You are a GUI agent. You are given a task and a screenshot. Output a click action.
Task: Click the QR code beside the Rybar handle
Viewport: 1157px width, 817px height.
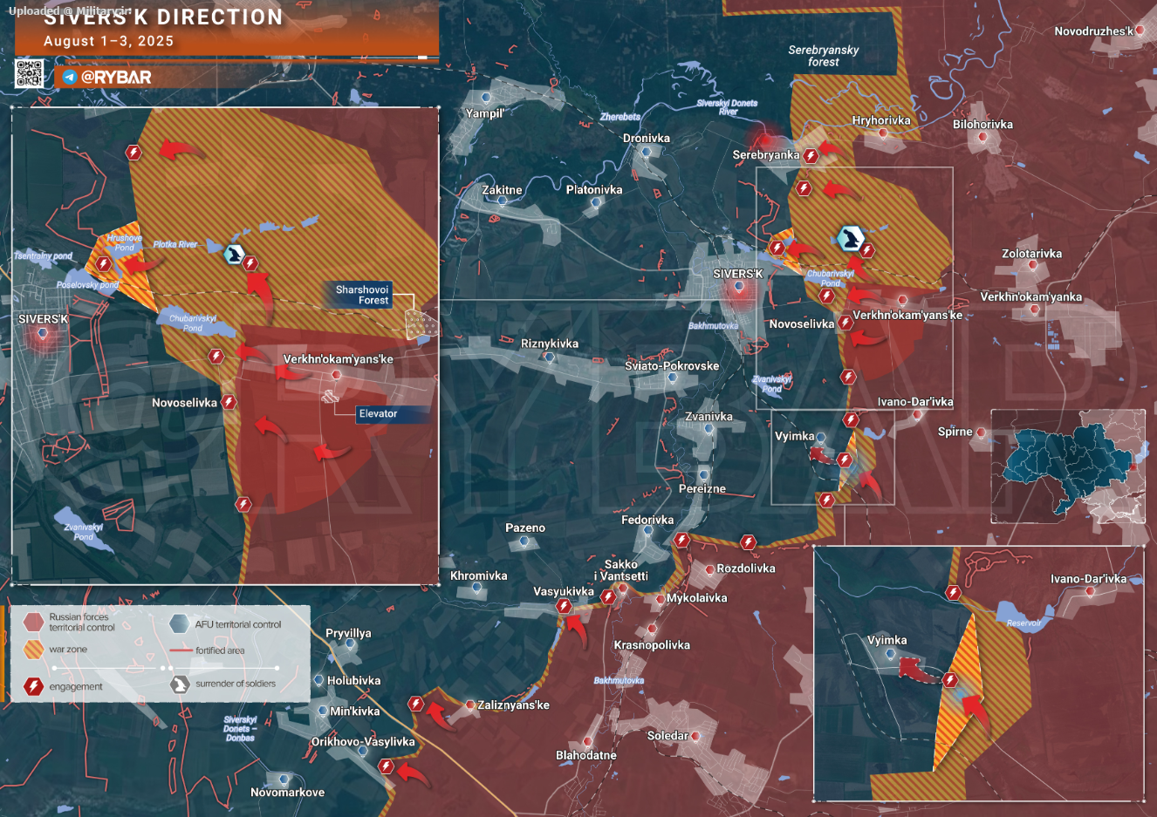[x=29, y=74]
